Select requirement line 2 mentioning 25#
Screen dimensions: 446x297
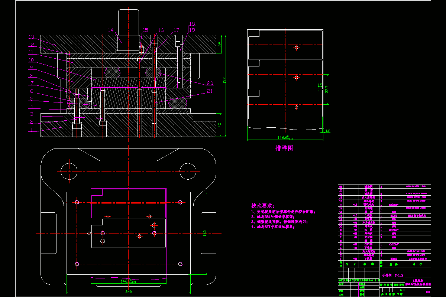tap(273, 216)
